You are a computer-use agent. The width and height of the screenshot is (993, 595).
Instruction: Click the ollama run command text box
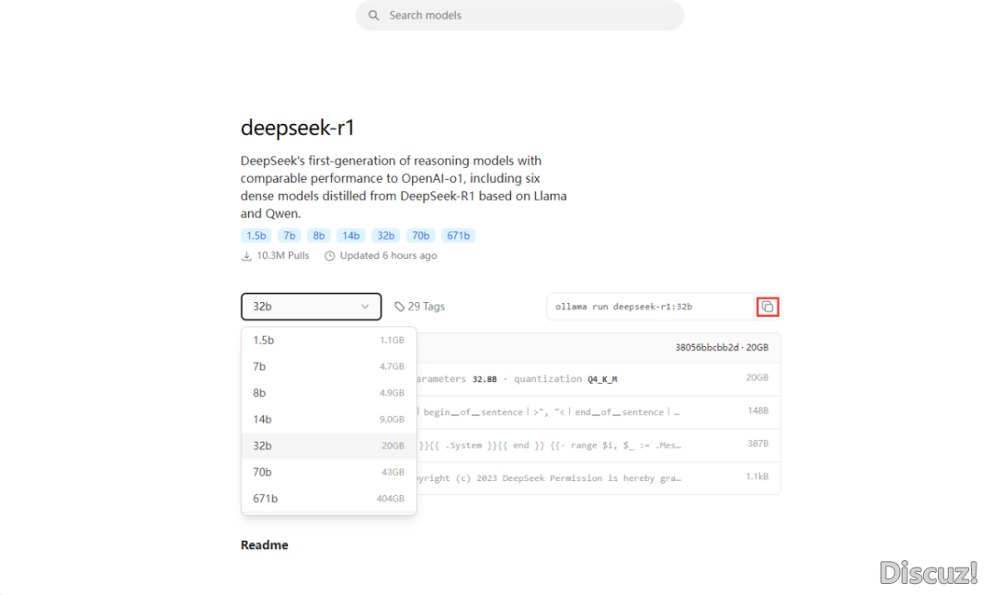click(x=648, y=307)
